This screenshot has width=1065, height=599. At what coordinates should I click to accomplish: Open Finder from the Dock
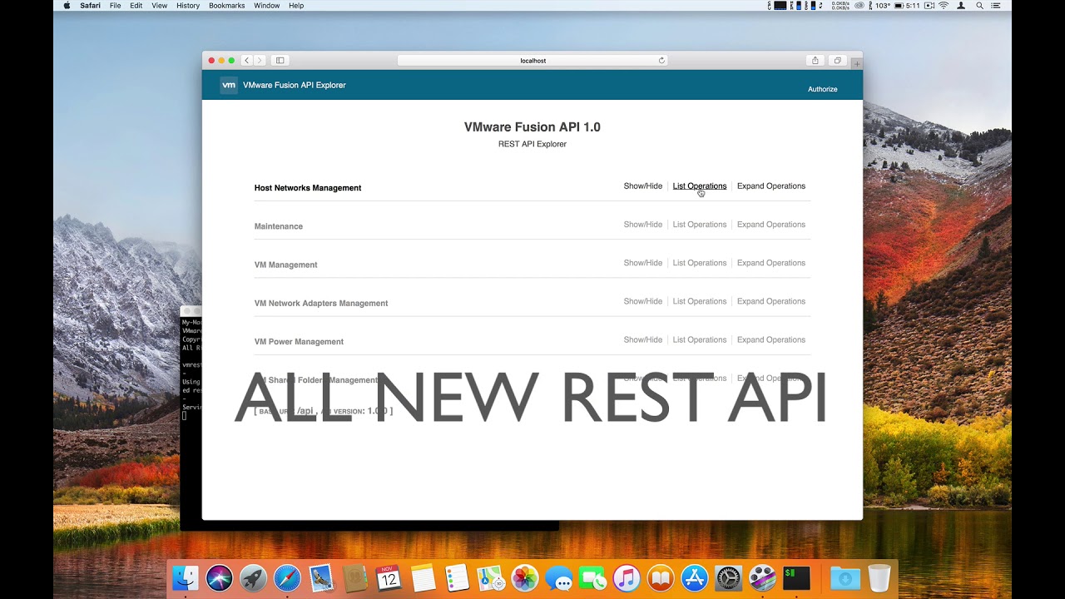[185, 577]
